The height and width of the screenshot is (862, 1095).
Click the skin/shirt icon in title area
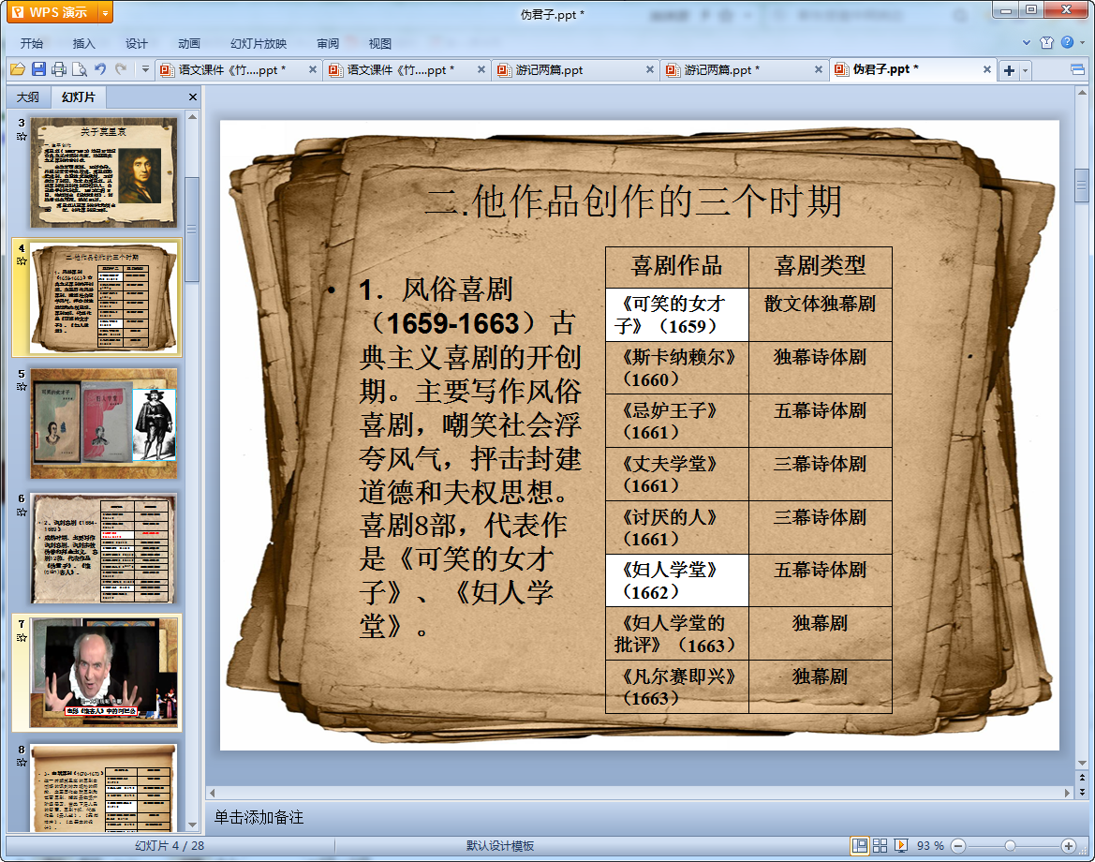click(1047, 42)
